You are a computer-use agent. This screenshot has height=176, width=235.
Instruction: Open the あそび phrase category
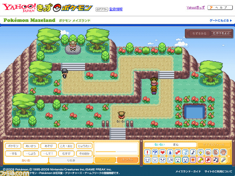click(48, 146)
